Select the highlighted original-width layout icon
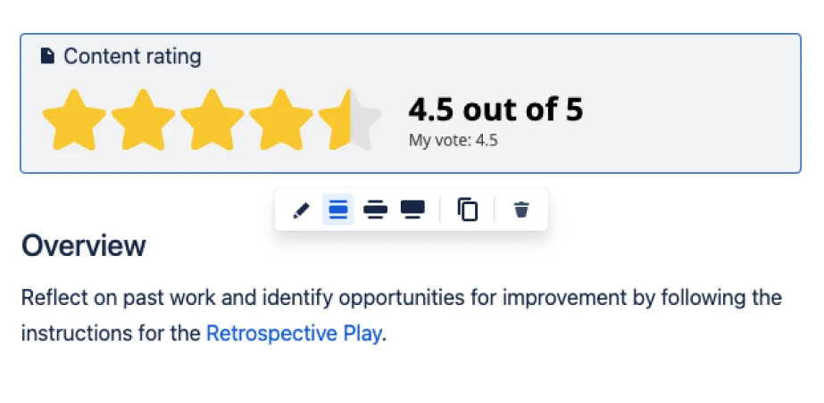 [x=338, y=210]
